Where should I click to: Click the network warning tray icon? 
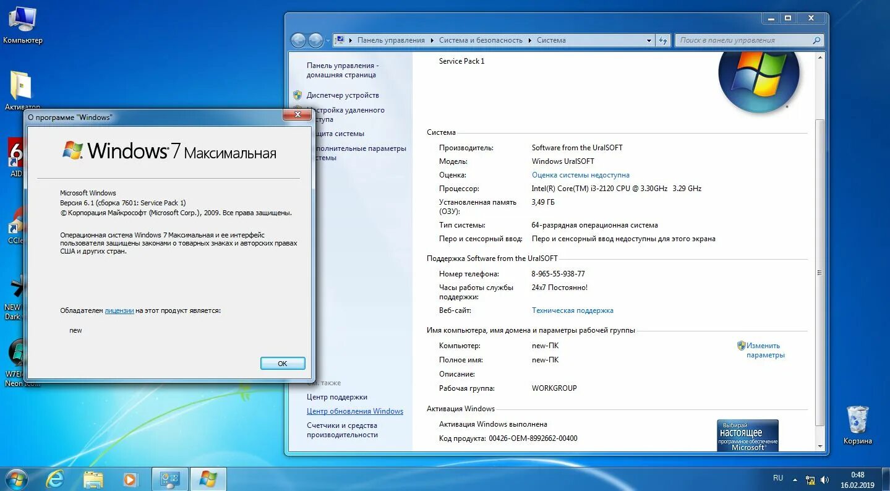click(810, 479)
